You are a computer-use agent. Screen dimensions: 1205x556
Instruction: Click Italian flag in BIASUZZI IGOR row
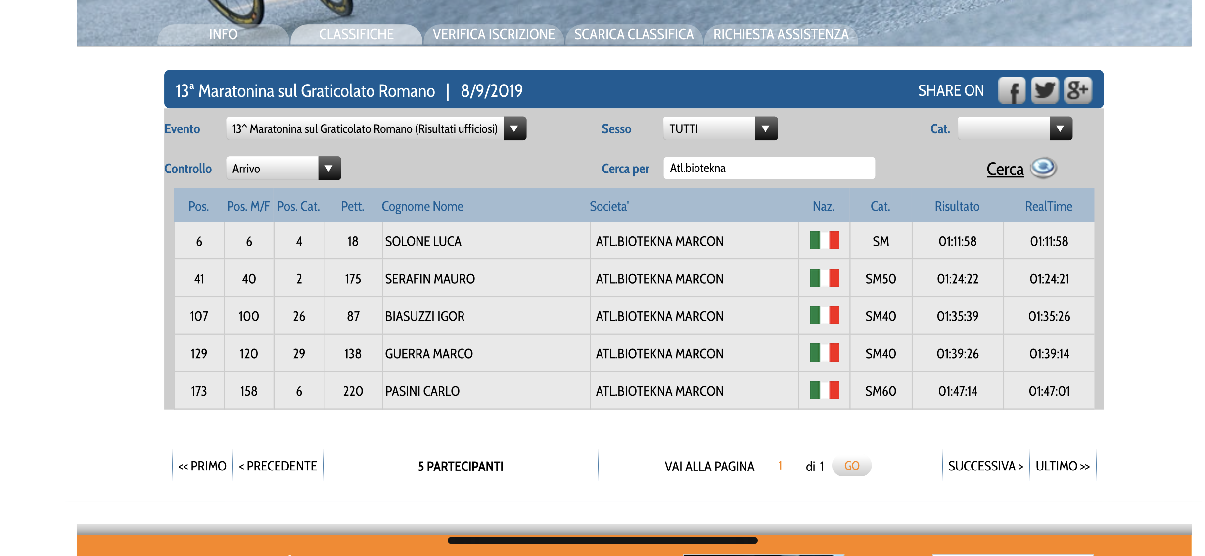click(x=824, y=316)
